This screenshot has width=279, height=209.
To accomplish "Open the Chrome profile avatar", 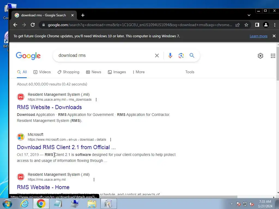I will click(266, 25).
